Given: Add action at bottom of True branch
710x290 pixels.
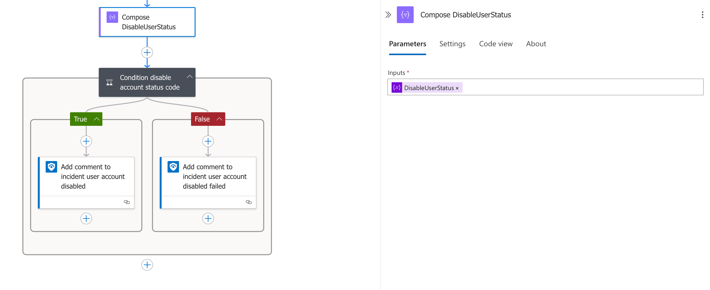Looking at the screenshot, I should click(x=86, y=219).
